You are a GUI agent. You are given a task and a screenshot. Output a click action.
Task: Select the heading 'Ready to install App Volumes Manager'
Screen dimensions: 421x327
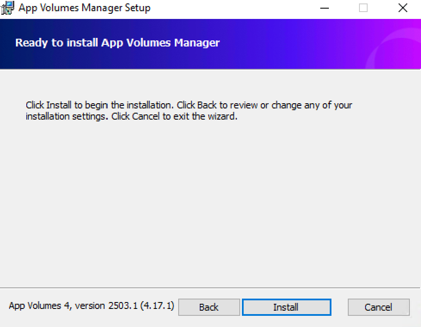pos(118,43)
